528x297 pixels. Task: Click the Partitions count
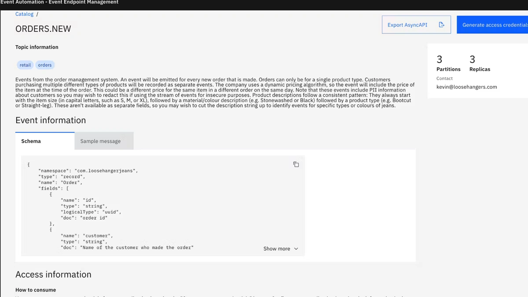coord(439,59)
